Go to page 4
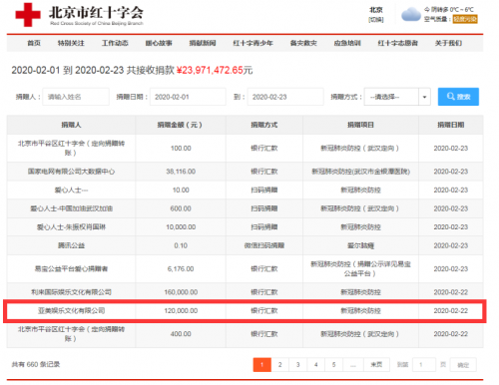499x385 pixels. click(316, 365)
